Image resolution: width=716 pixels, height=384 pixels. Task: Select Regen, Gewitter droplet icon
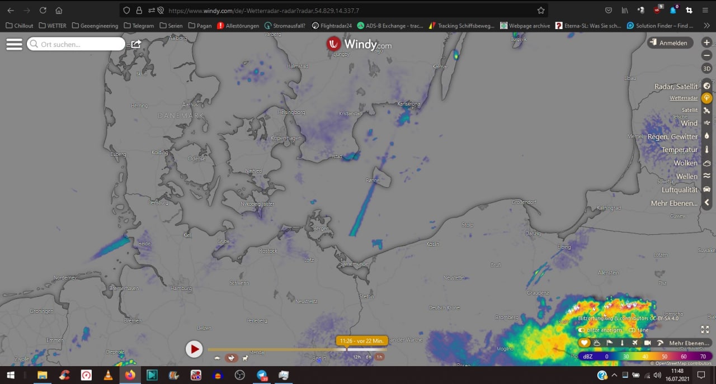coord(707,136)
